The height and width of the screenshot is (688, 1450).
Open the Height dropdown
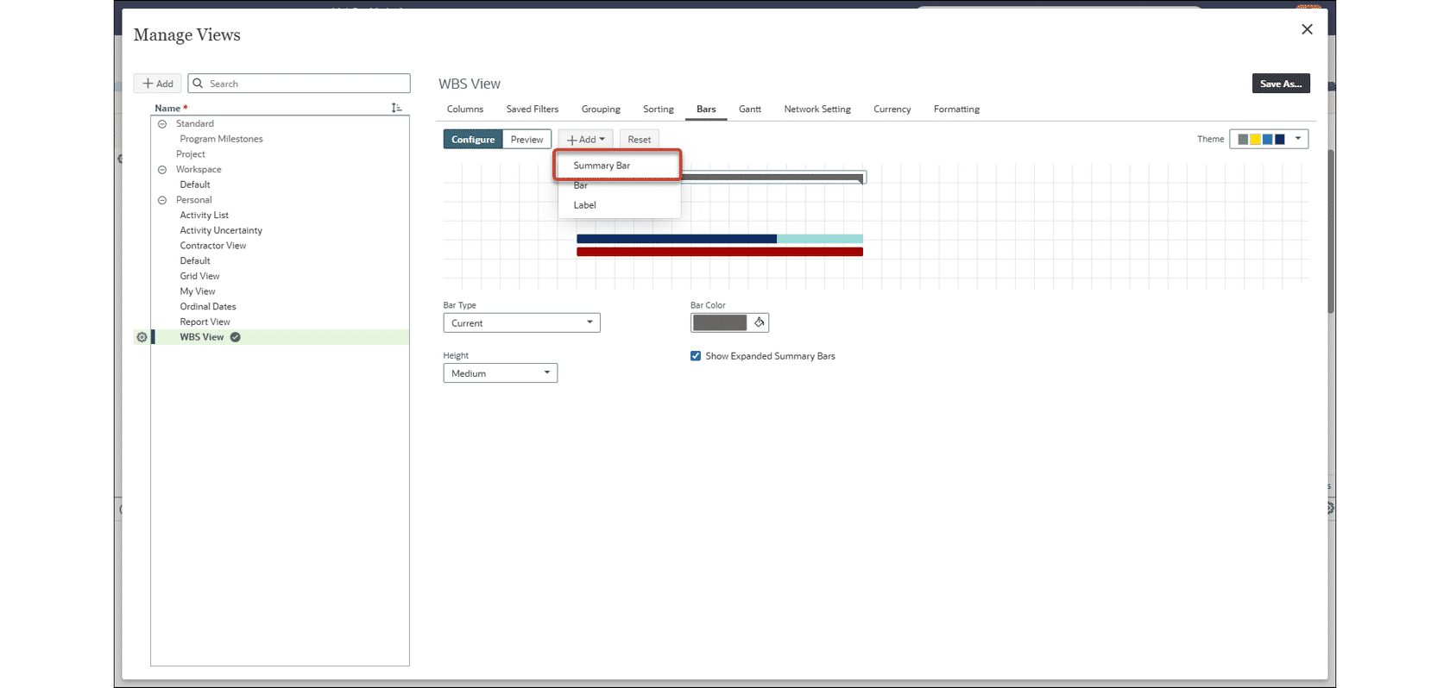500,373
